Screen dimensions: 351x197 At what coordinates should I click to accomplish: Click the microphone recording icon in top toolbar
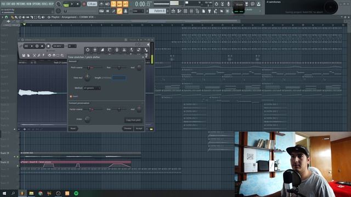228,4
